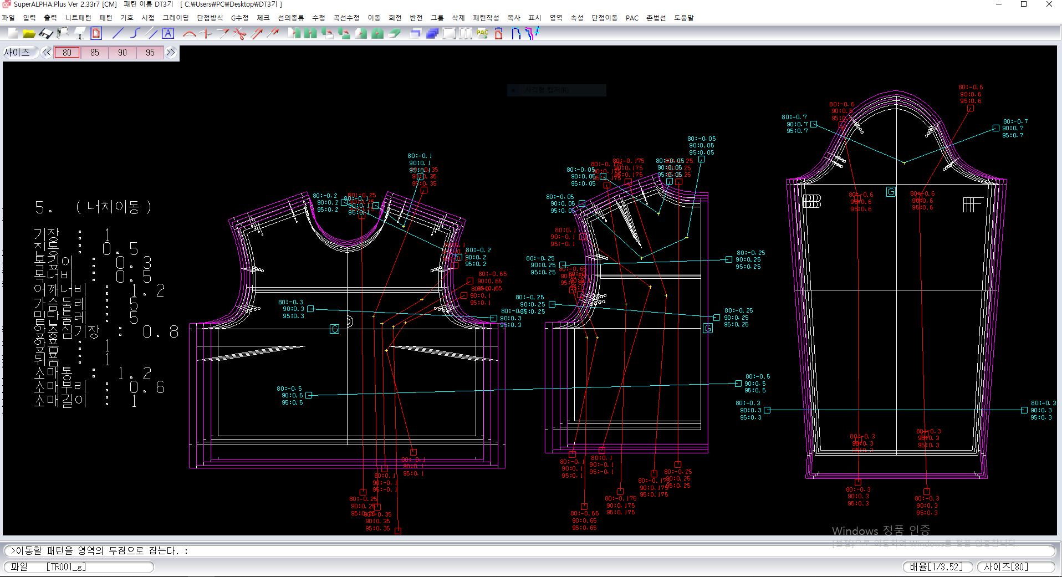Click the floppy disk save icon

point(46,34)
